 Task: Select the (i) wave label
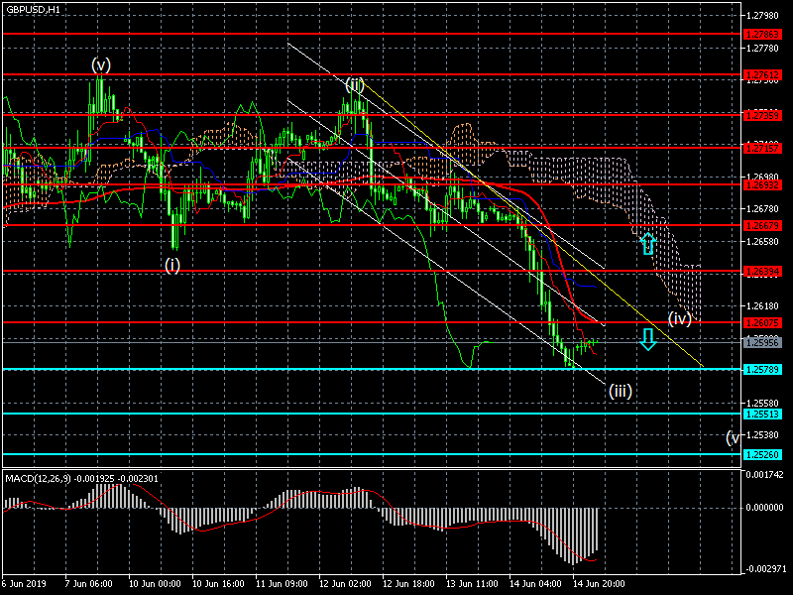coord(172,265)
